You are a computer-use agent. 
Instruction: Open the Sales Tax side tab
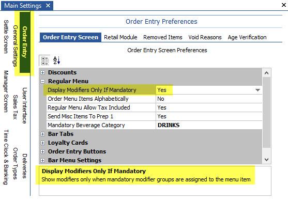(15, 107)
